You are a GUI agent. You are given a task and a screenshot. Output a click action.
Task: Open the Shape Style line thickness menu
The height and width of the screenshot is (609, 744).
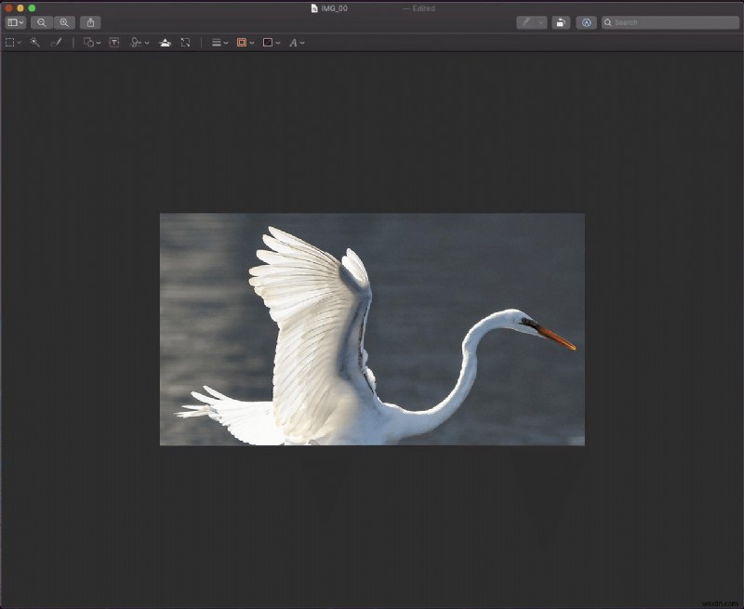[219, 42]
